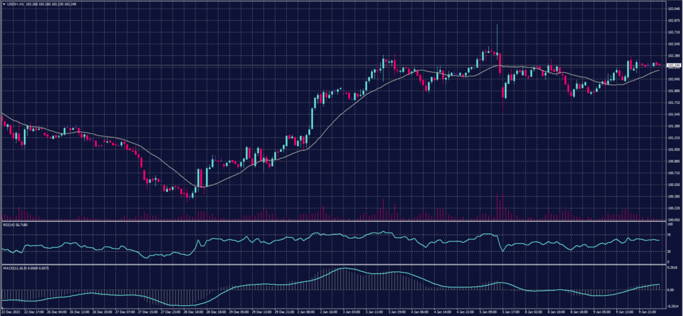Click the divider between RSI and MACD panels
The height and width of the screenshot is (316, 683).
333,265
